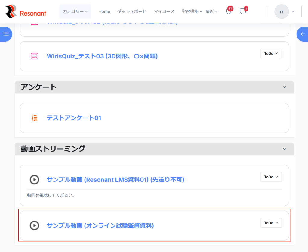Viewport: 308px width, 252px height.
Task: Open ToDo dropdown for オンライン試験監督資料 video
Action: (271, 223)
